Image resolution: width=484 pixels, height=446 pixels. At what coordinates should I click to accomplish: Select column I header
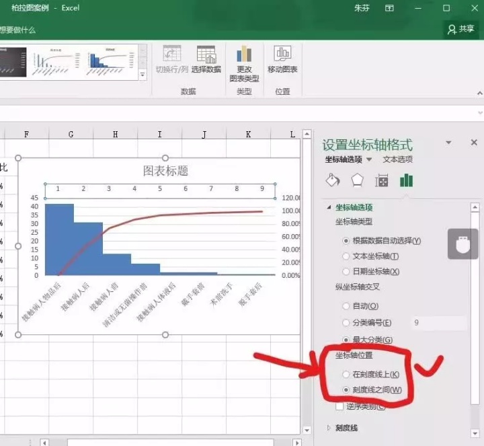coord(159,135)
